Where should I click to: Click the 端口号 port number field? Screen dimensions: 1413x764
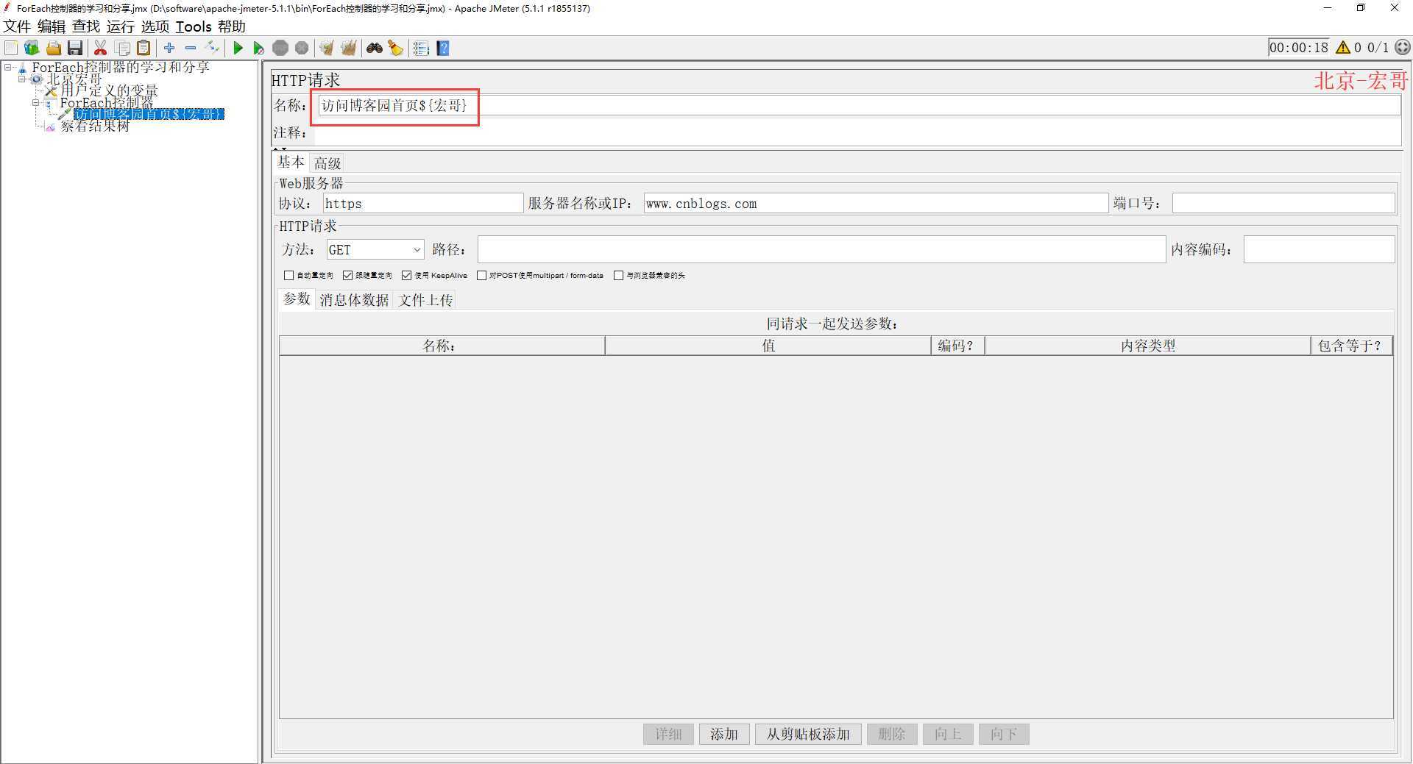point(1283,204)
